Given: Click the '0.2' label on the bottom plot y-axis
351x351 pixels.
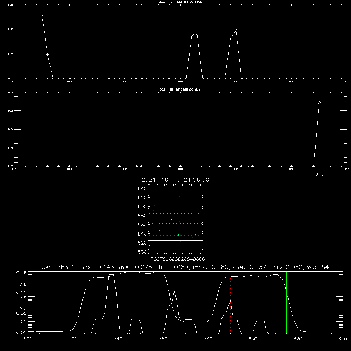Looking at the screenshot, I should (x=23, y=322).
